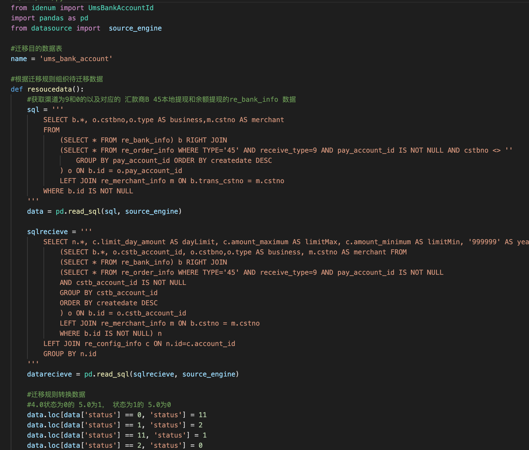The image size is (529, 450).
Task: Click 'AND cstb_account_id IS NOT NULL' line
Action: (123, 283)
